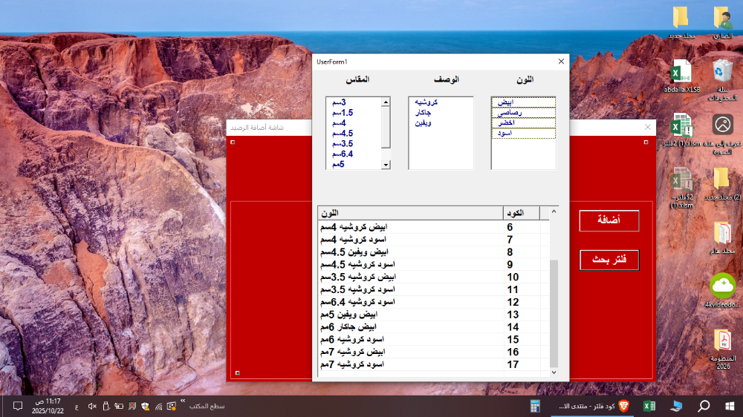The image size is (743, 417).
Task: Choose كروشيه in the description list
Action: (x=426, y=102)
